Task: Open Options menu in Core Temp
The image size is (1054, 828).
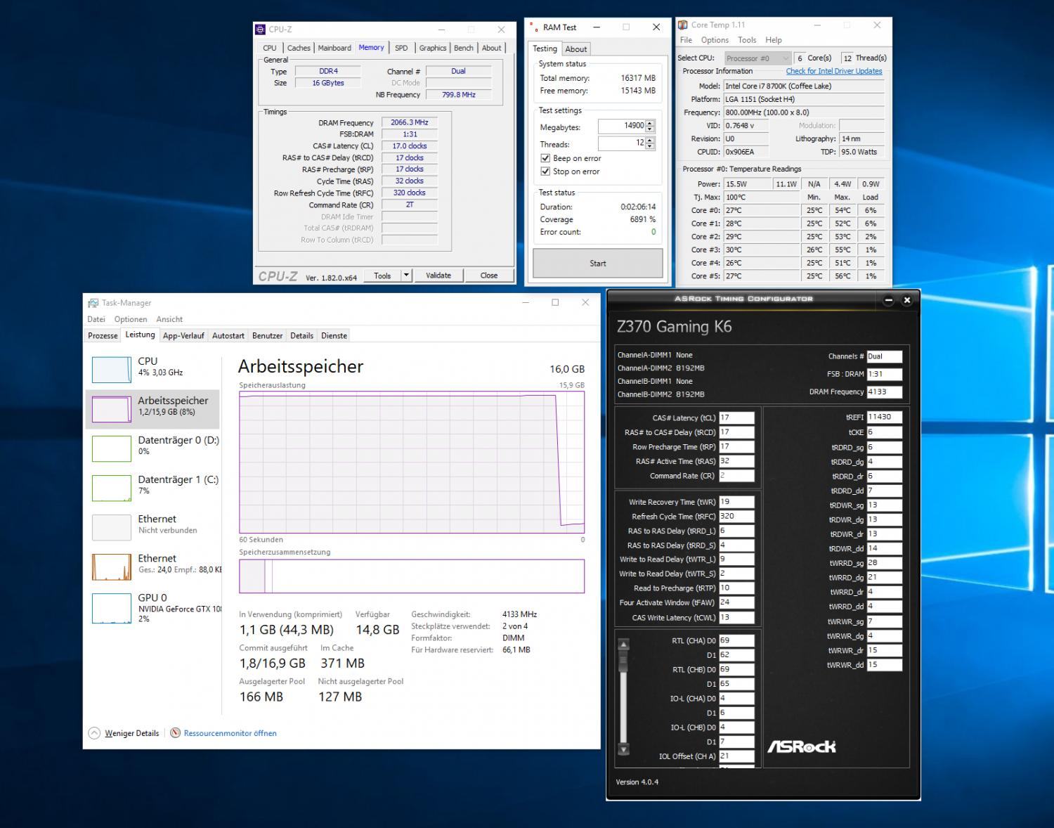Action: click(x=715, y=40)
